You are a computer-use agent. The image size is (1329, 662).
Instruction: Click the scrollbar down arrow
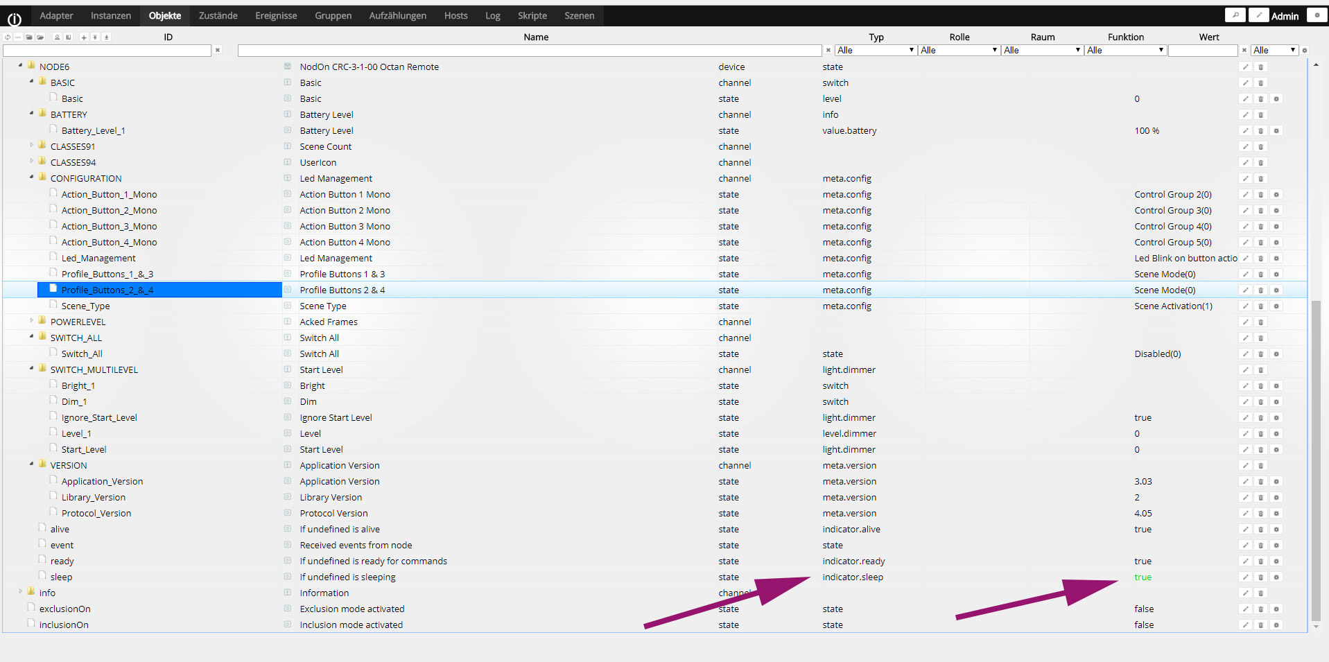[1316, 627]
